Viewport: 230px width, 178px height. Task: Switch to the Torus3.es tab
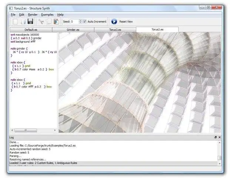[x=115, y=30]
